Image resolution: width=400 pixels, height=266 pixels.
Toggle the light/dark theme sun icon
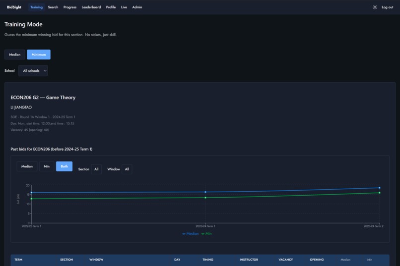point(375,7)
